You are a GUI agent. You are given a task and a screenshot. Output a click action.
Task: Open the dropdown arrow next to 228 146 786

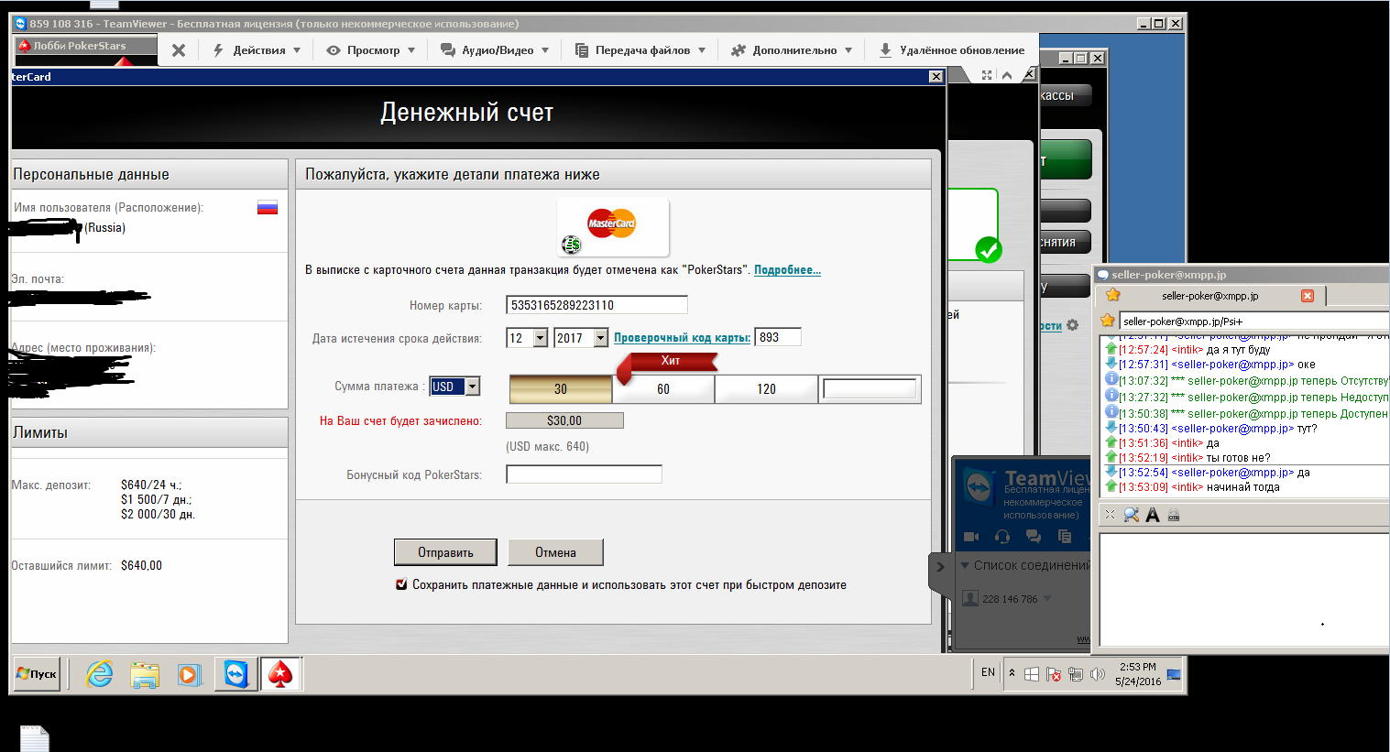pyautogui.click(x=1047, y=599)
